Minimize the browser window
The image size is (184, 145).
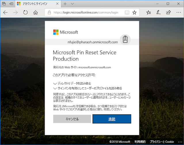click(x=157, y=4)
